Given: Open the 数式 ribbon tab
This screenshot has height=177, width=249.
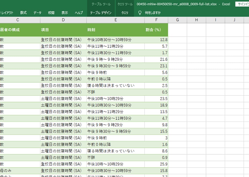Looking at the screenshot, I should [23, 13].
